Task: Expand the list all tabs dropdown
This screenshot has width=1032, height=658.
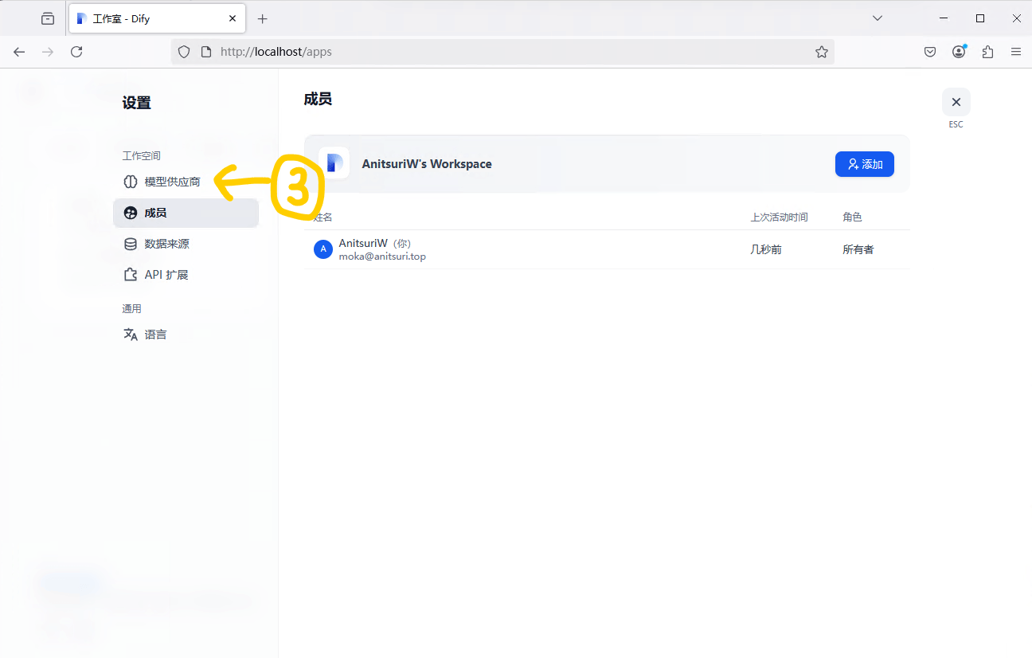Action: coord(878,18)
